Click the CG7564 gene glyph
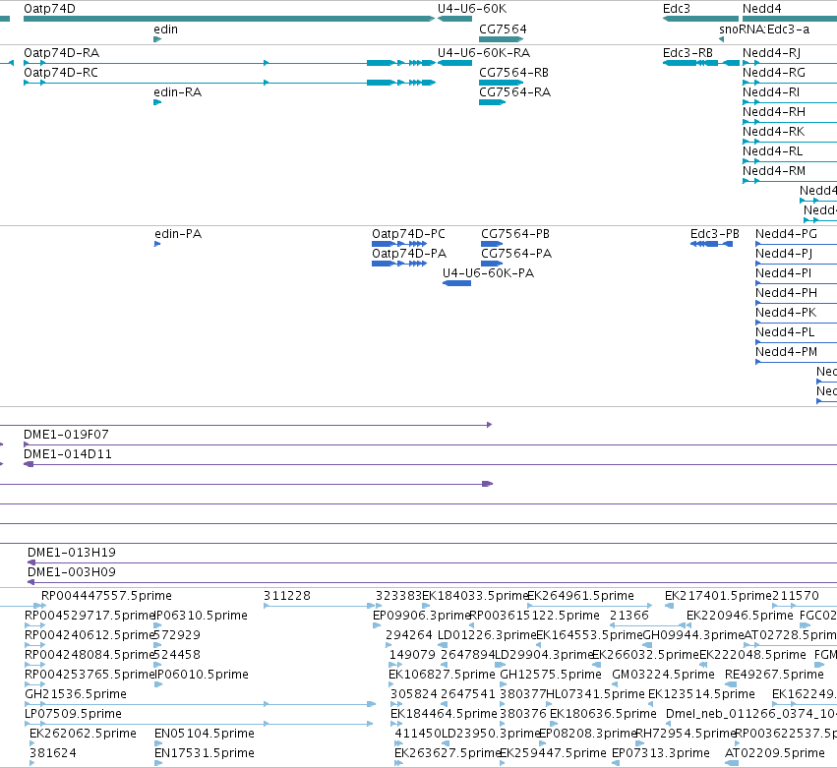837x768 pixels. [502, 39]
